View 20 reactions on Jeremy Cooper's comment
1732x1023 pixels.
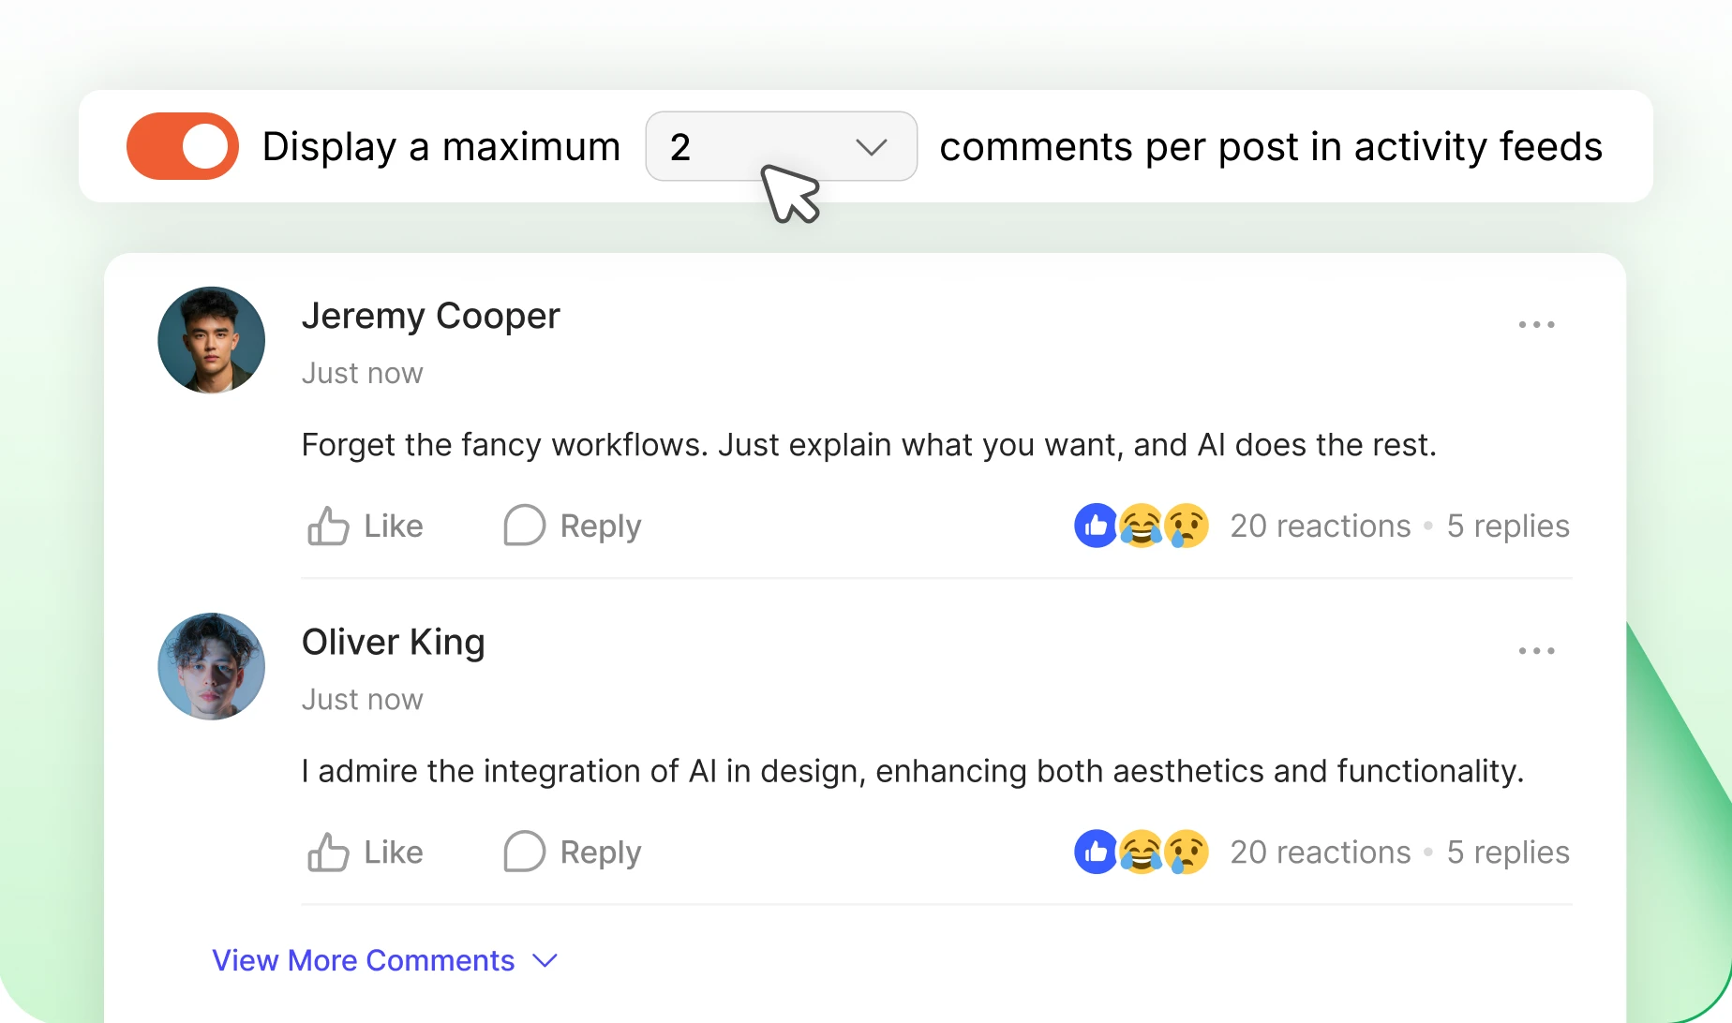(x=1321, y=526)
